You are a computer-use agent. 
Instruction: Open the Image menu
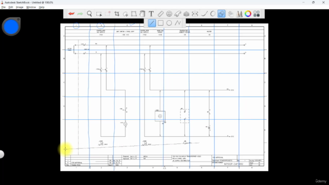20,7
